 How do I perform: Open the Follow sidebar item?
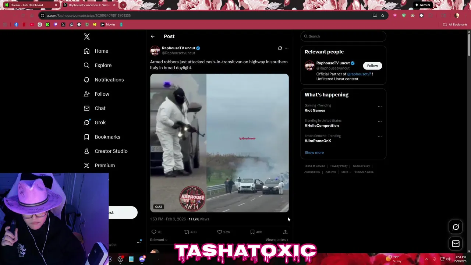point(97,94)
